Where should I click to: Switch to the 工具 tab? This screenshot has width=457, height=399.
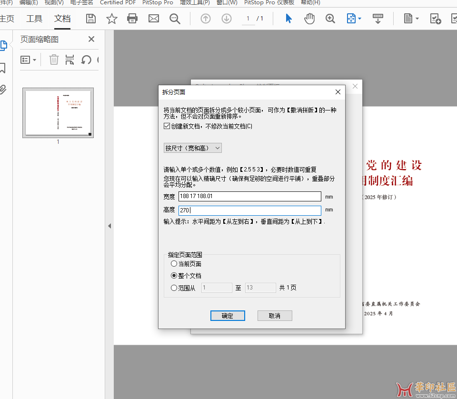[34, 19]
